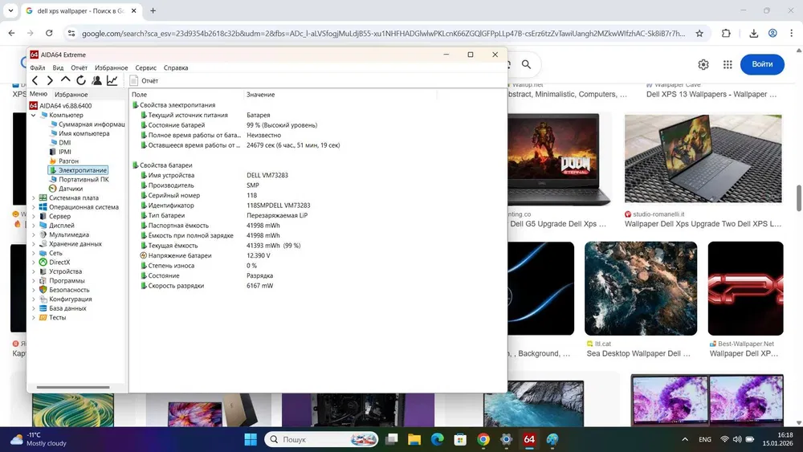Go up one level with Up arrow
This screenshot has height=452, width=803.
click(x=66, y=80)
